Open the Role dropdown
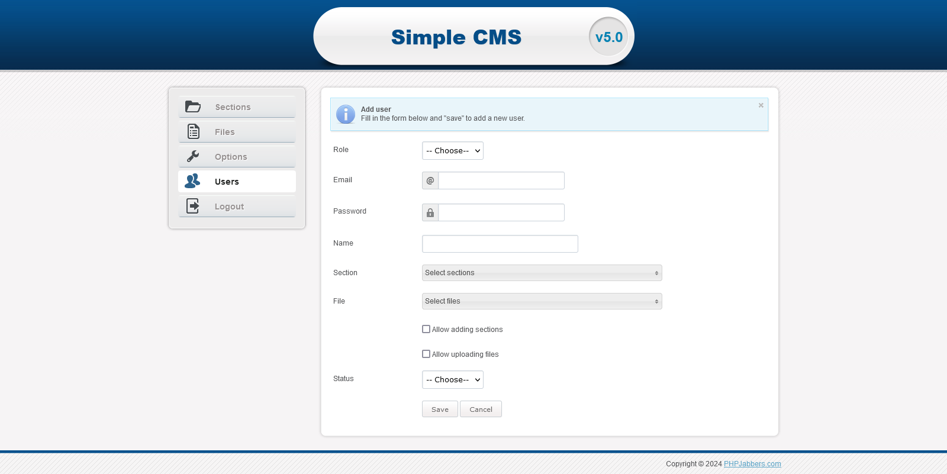 click(x=453, y=151)
